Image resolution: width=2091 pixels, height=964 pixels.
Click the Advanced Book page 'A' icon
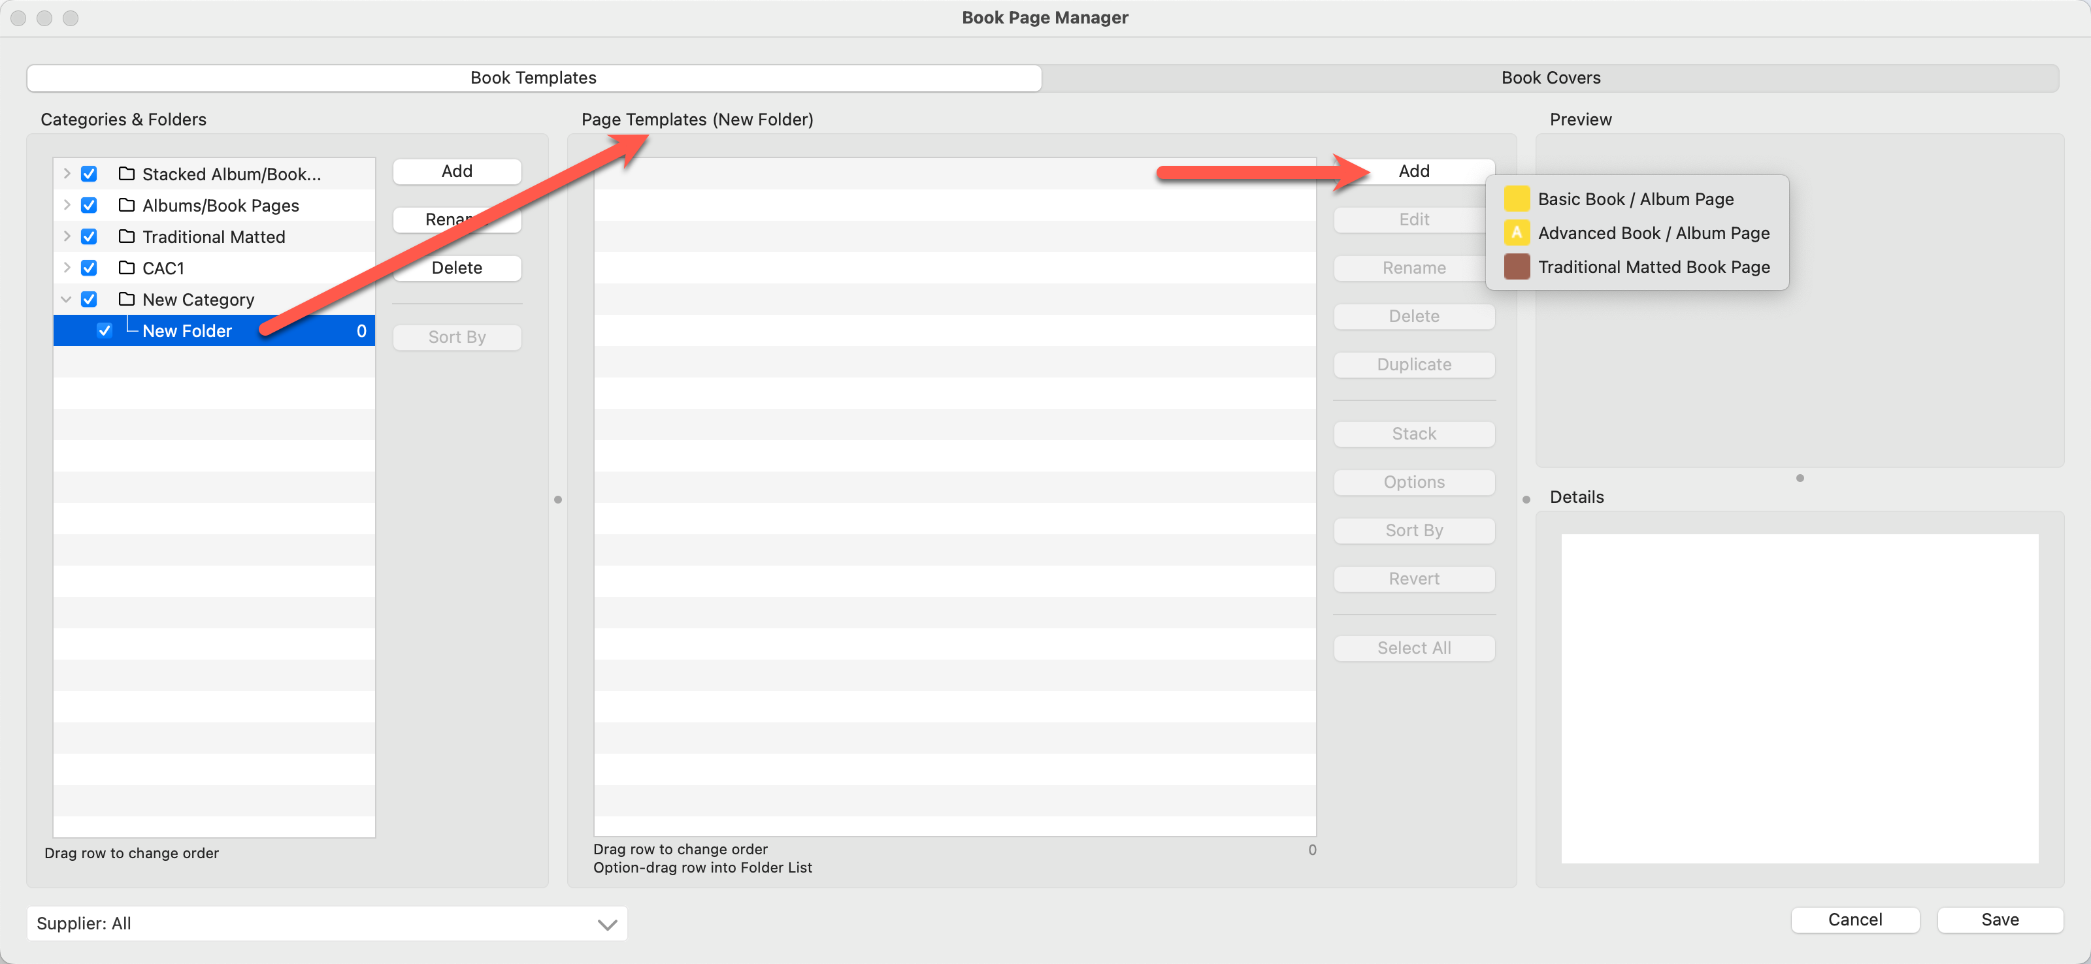(1516, 233)
